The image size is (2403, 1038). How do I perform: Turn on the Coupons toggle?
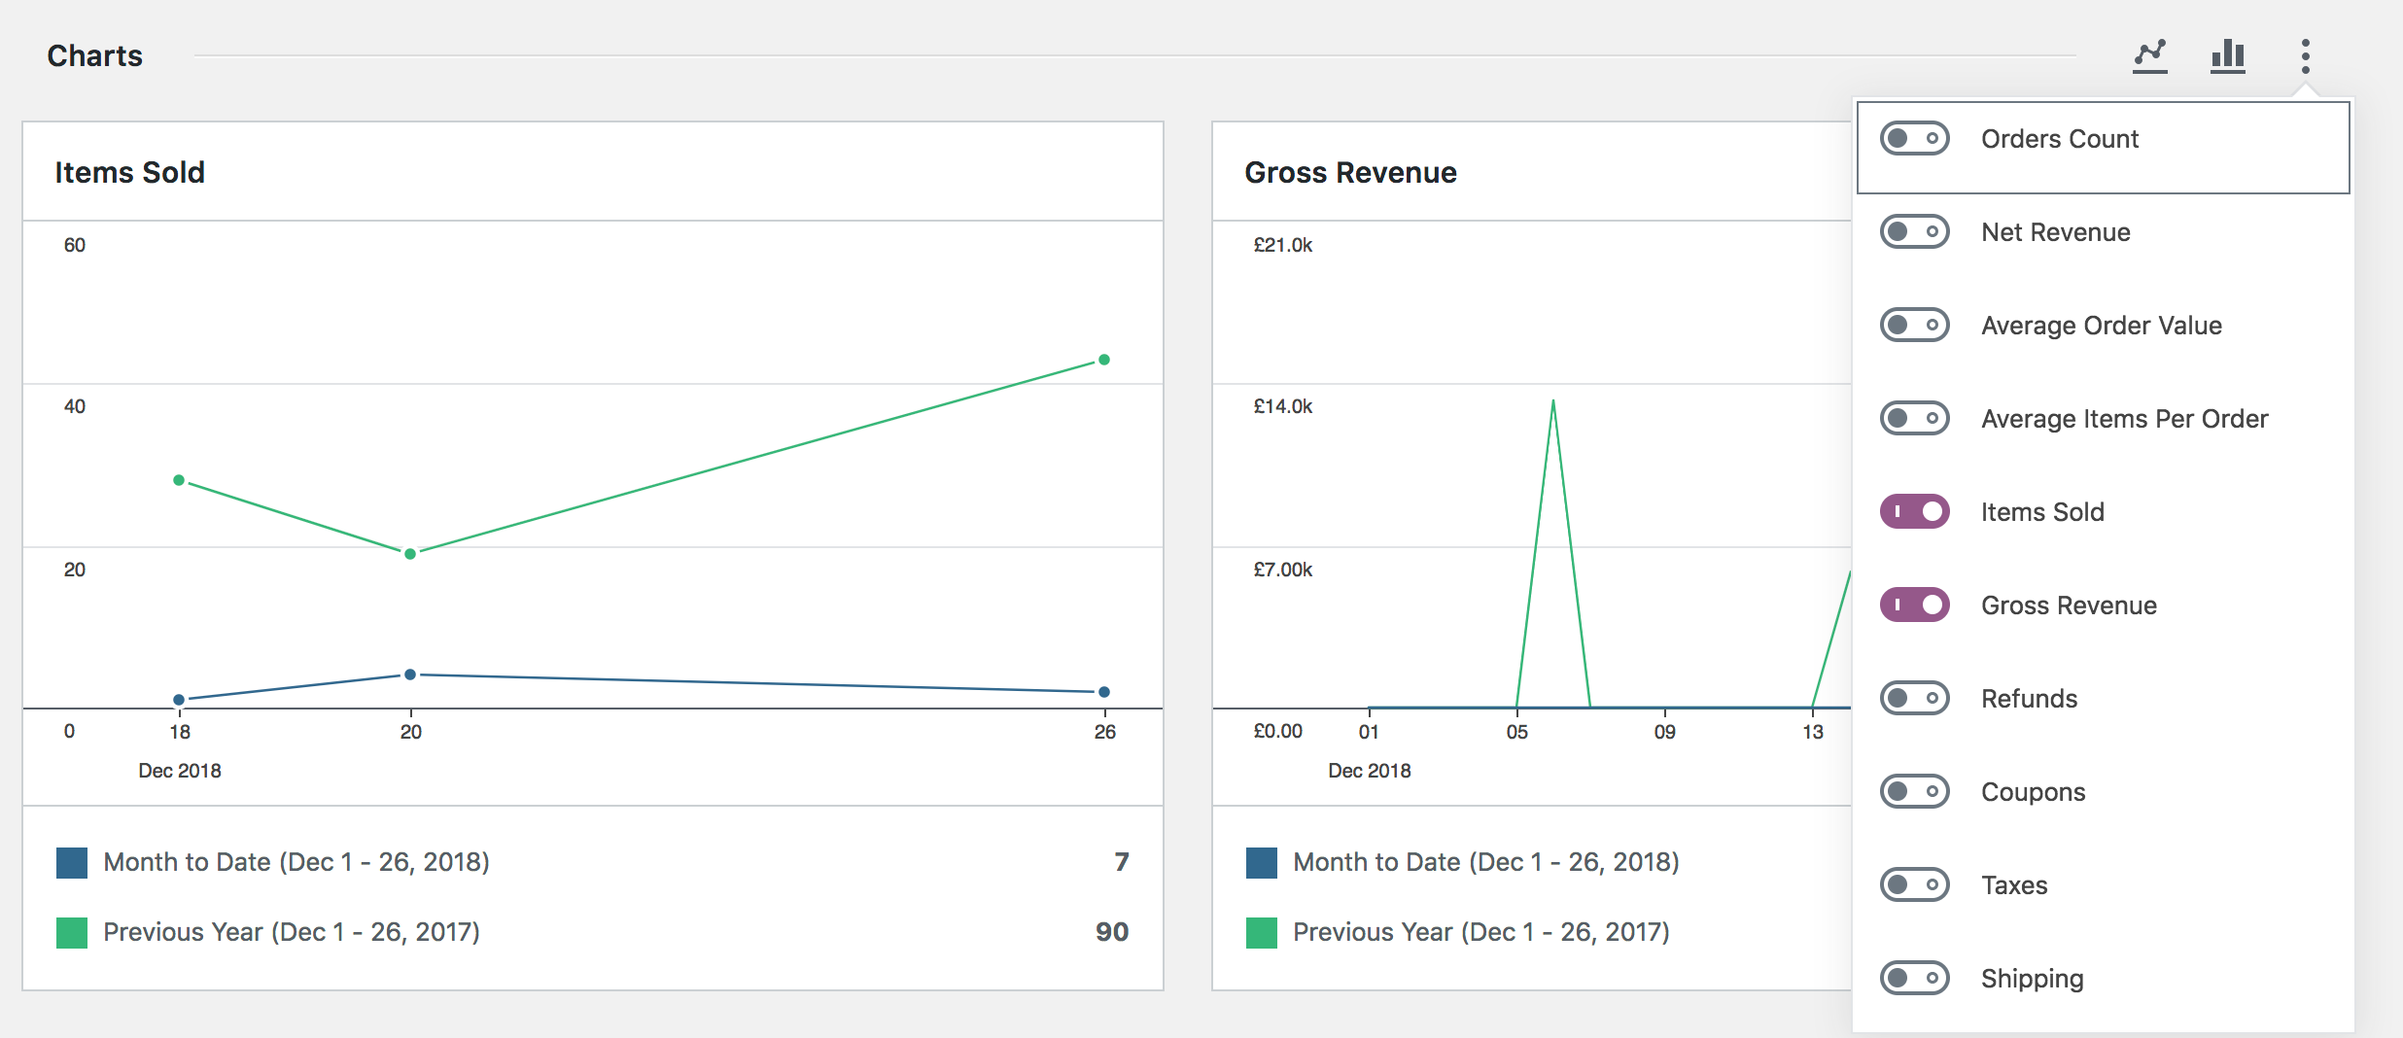1915,790
